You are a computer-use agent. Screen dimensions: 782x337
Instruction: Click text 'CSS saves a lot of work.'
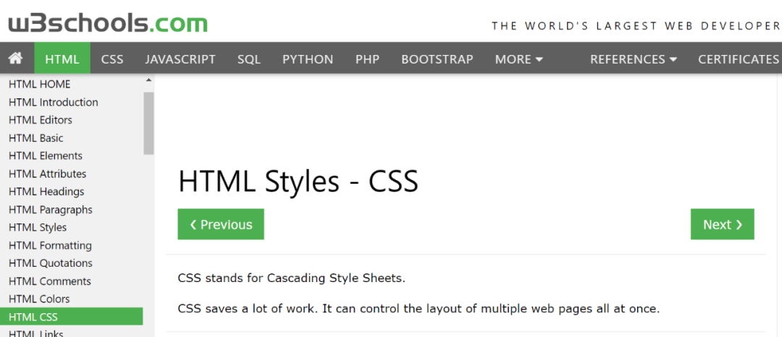click(248, 309)
